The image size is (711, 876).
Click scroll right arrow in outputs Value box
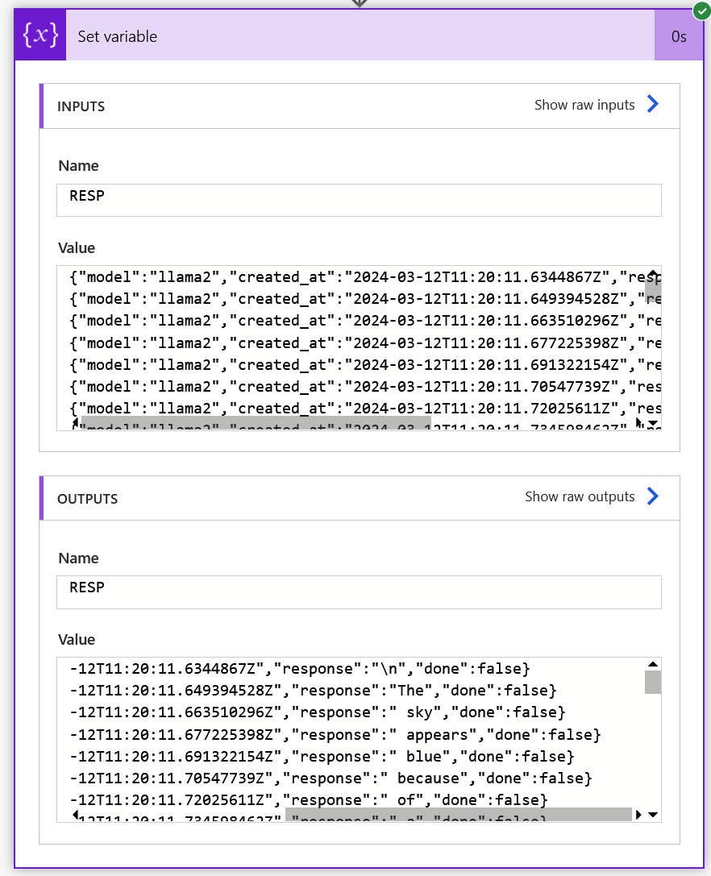pos(638,815)
